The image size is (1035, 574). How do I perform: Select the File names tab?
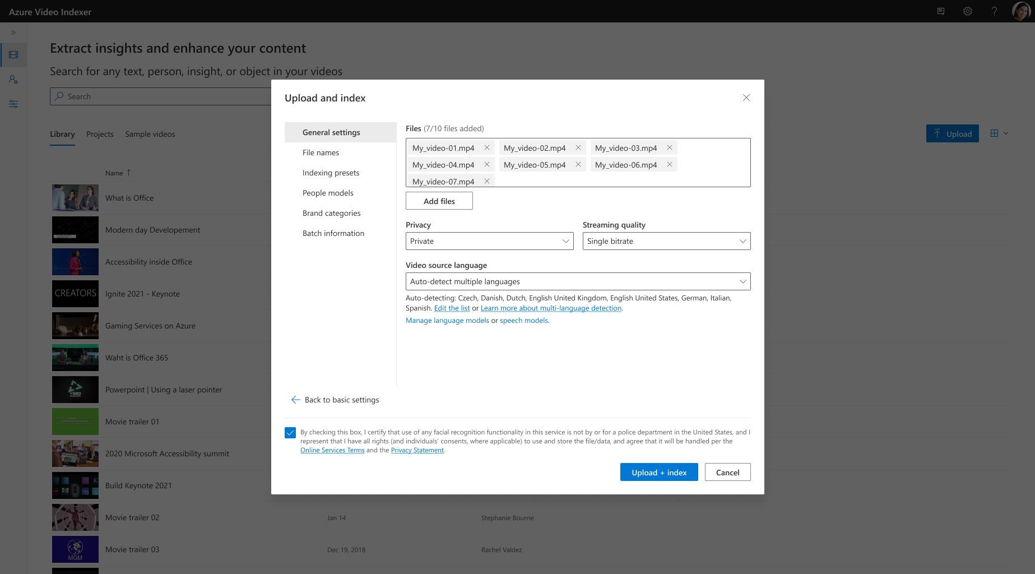click(x=340, y=152)
